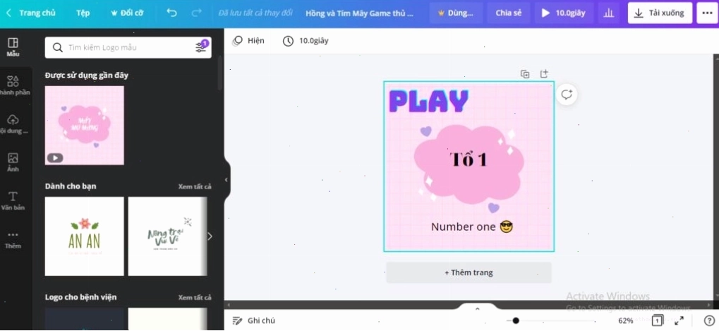
Task: Select the PLAY heading text
Action: click(428, 102)
